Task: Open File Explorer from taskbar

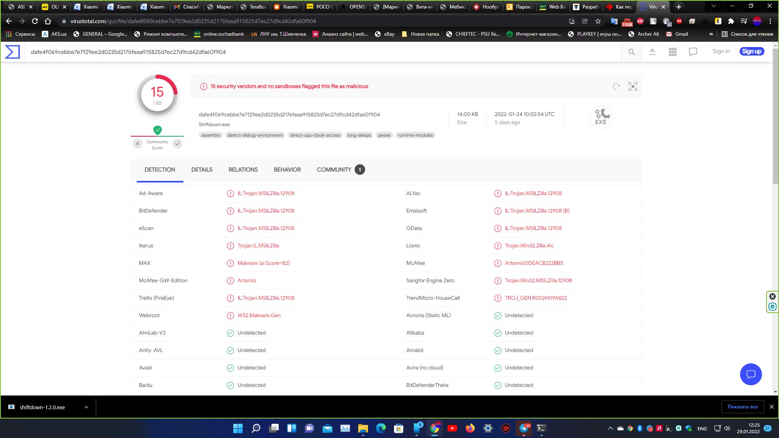Action: point(363,428)
